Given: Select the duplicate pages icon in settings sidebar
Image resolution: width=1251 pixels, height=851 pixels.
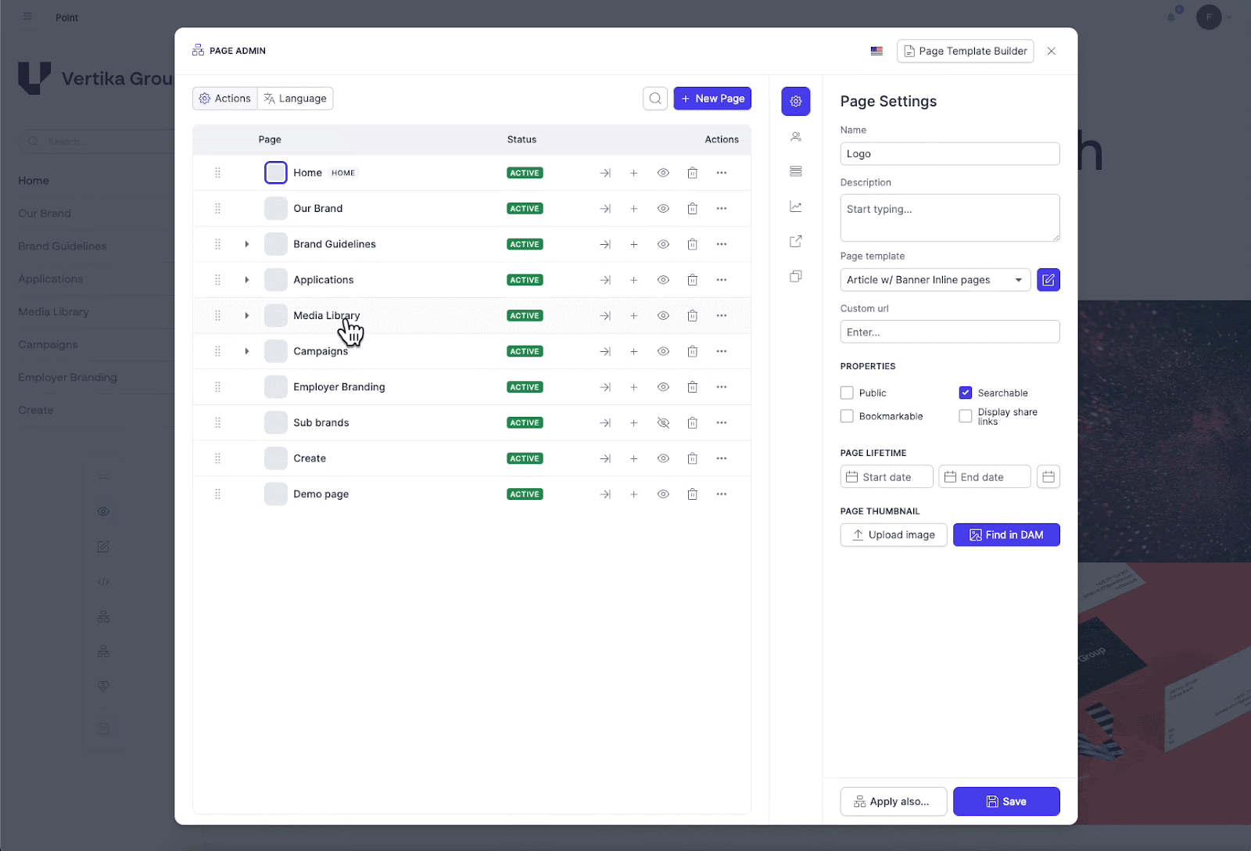Looking at the screenshot, I should [x=795, y=276].
